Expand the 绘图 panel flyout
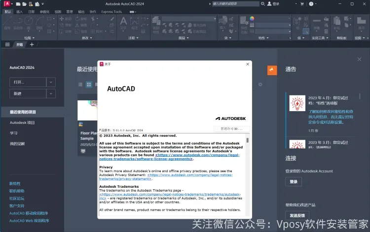Viewport: 370px width, 232px height. coord(29,38)
